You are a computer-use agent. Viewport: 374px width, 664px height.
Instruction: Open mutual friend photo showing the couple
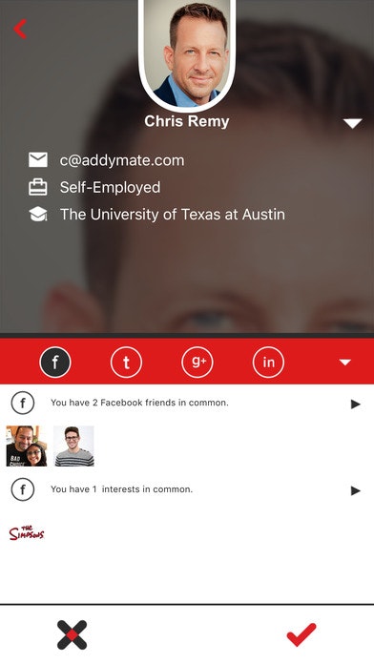click(x=27, y=446)
